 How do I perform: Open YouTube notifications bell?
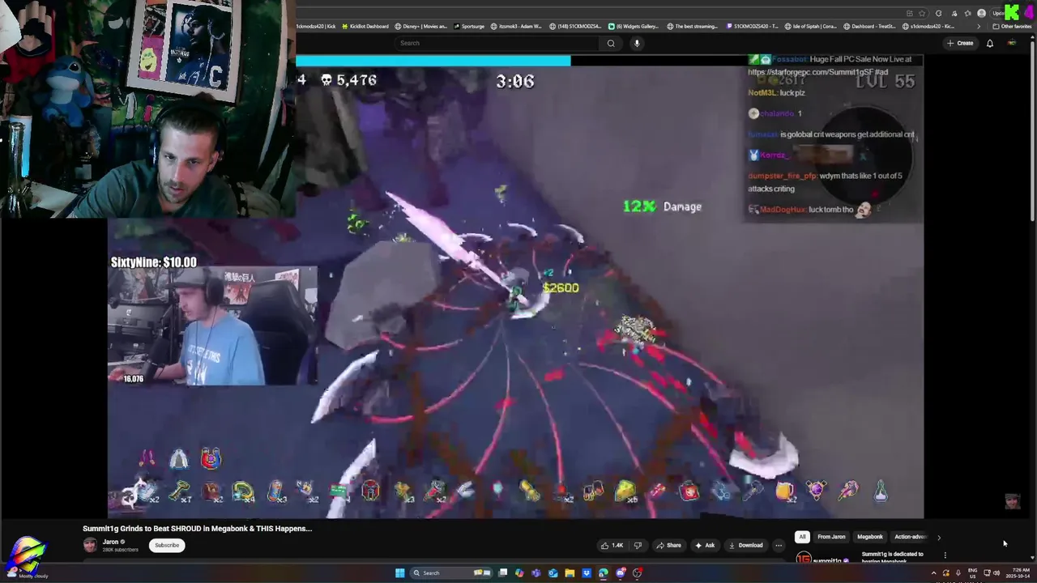pyautogui.click(x=989, y=43)
